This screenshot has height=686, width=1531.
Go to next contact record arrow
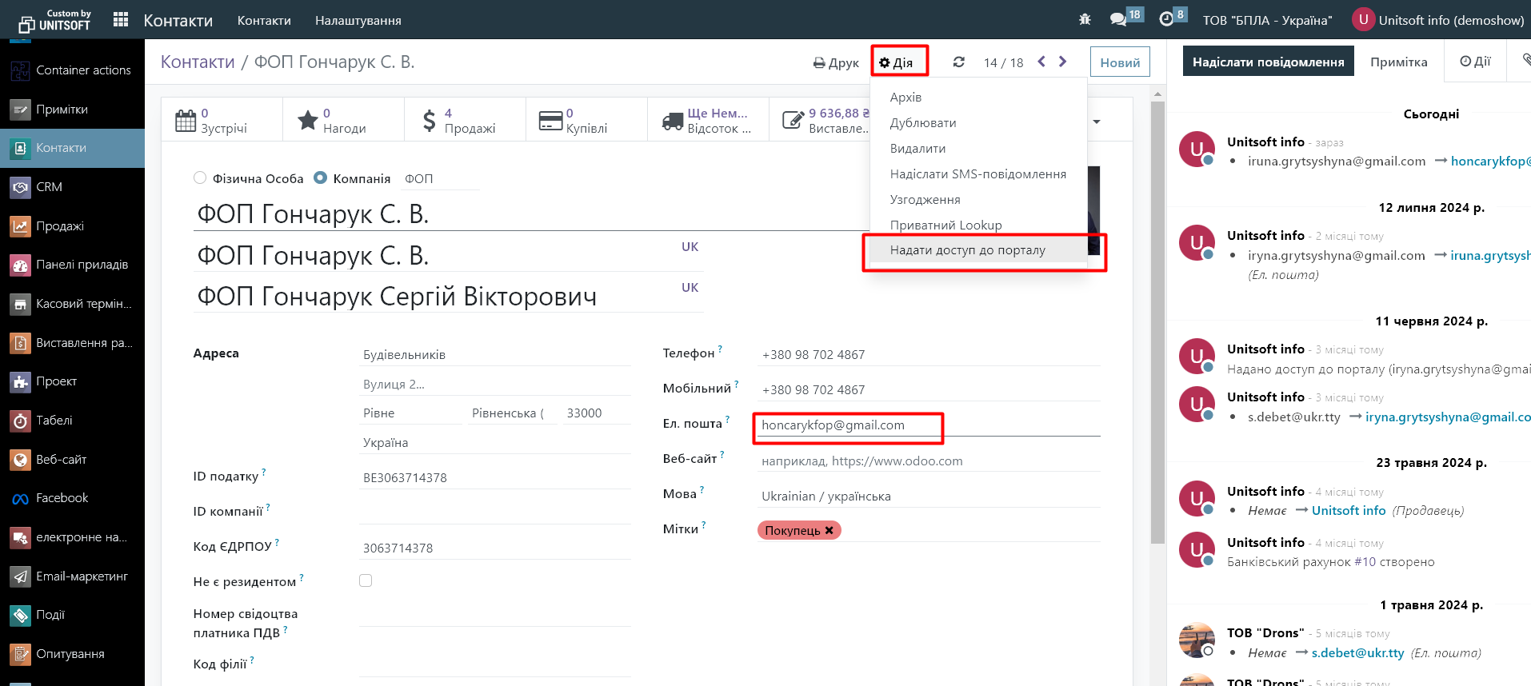1062,62
